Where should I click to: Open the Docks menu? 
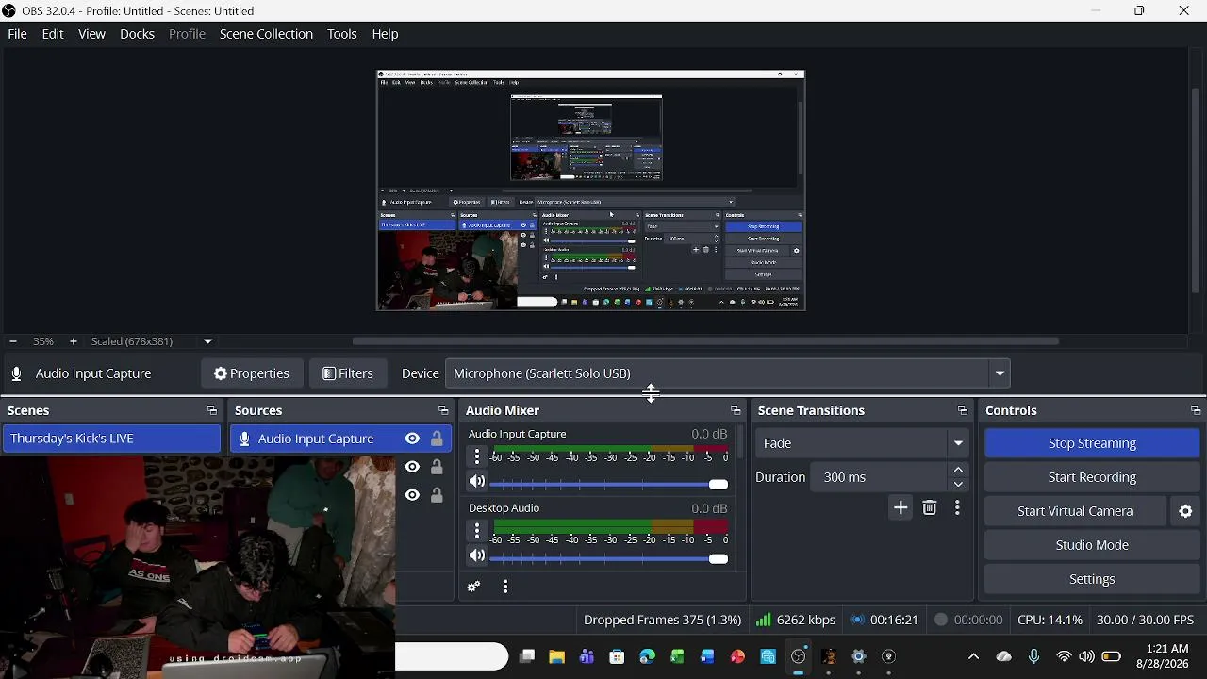pyautogui.click(x=137, y=34)
